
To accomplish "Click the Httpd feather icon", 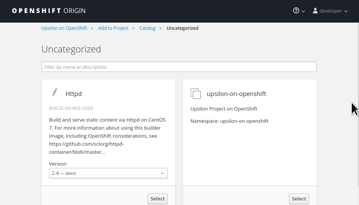I will point(55,93).
